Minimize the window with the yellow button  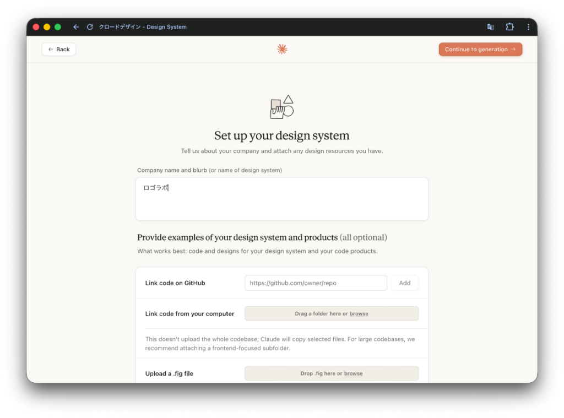click(x=47, y=27)
